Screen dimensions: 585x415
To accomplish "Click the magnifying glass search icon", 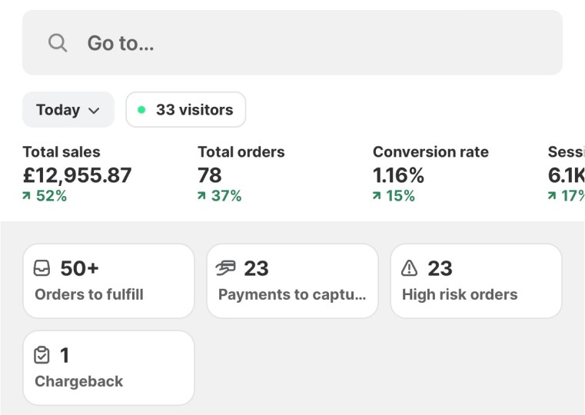I will [x=58, y=43].
